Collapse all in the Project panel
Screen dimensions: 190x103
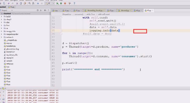[x=41, y=10]
